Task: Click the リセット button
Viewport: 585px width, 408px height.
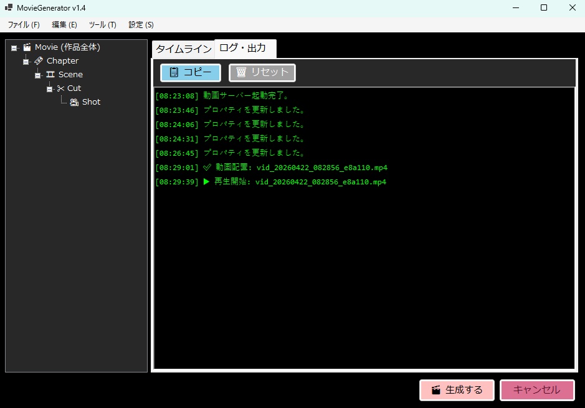Action: [262, 72]
